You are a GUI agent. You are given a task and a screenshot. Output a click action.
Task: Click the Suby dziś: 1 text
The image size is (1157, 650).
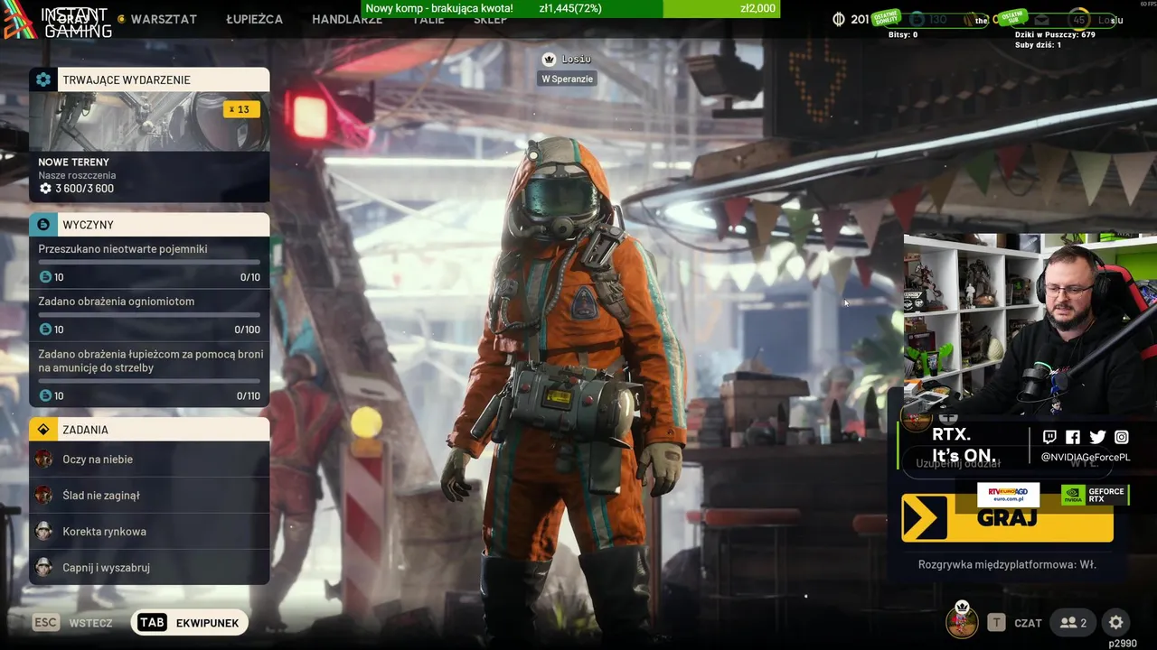1038,44
